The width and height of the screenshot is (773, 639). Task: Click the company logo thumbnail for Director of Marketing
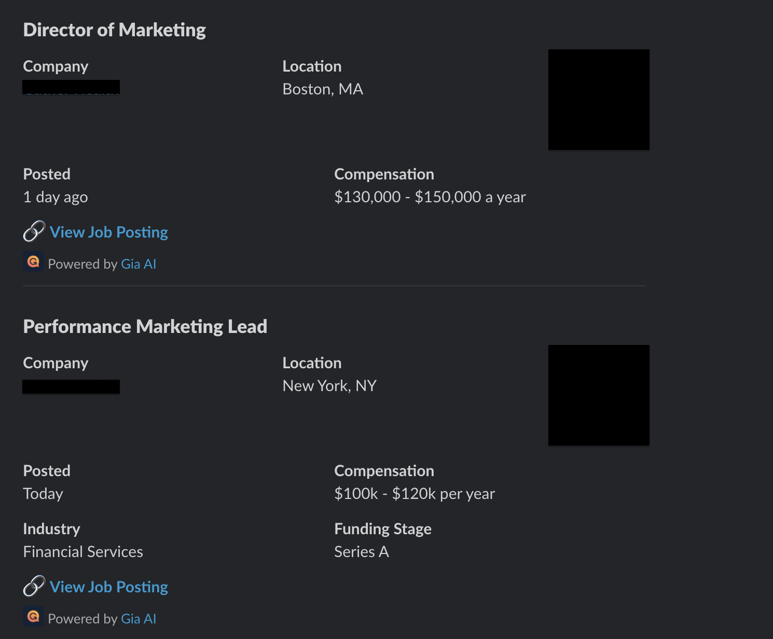point(599,100)
